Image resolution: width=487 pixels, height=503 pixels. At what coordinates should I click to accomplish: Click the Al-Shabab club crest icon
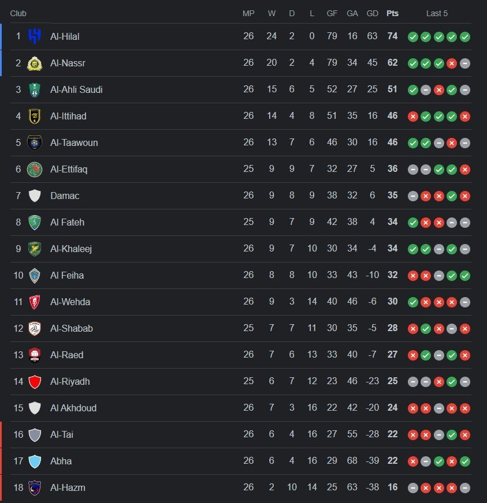pyautogui.click(x=35, y=328)
